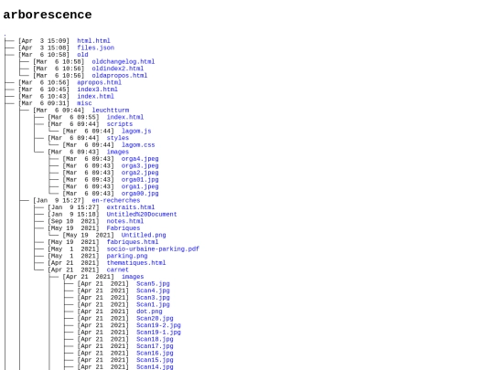Open the orga00.jpg image link
Screen dimensions: 494x370
pyautogui.click(x=140, y=194)
